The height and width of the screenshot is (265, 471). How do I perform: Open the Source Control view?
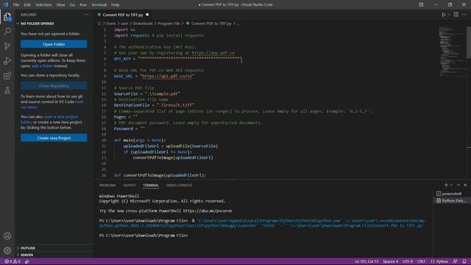[7, 46]
